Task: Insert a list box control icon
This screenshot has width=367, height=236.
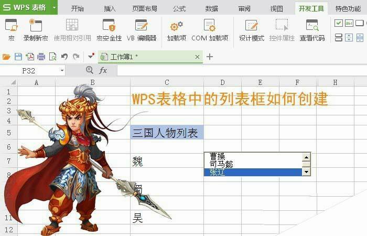Action: (x=339, y=37)
